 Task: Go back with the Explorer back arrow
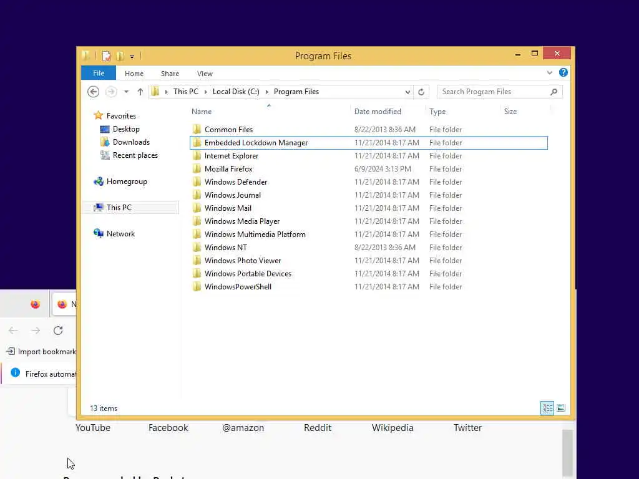point(94,92)
